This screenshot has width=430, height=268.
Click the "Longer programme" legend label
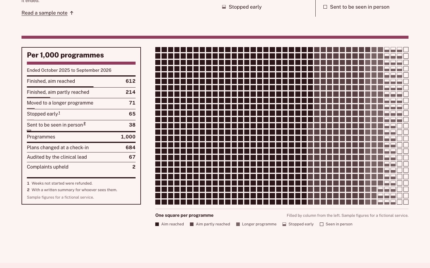[259, 224]
